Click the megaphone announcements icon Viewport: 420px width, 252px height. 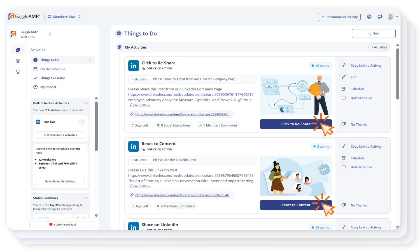click(380, 17)
